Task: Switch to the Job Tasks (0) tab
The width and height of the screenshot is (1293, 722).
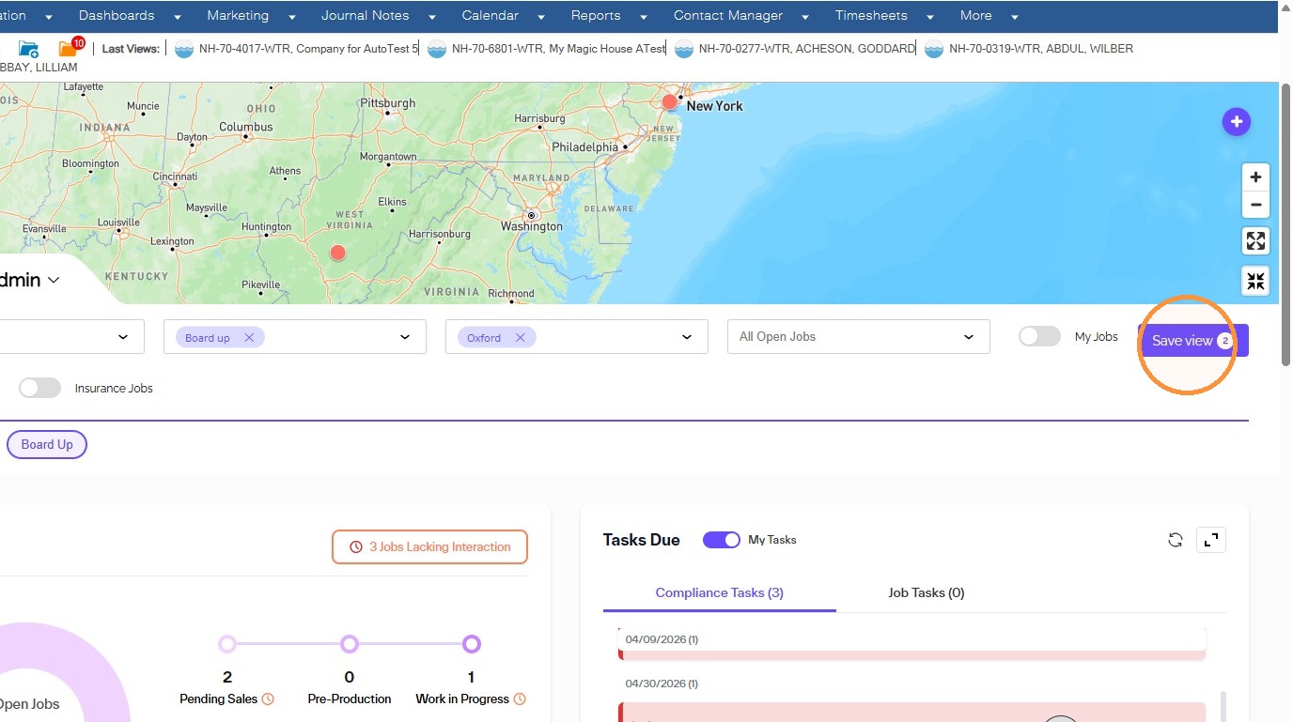Action: click(x=927, y=592)
